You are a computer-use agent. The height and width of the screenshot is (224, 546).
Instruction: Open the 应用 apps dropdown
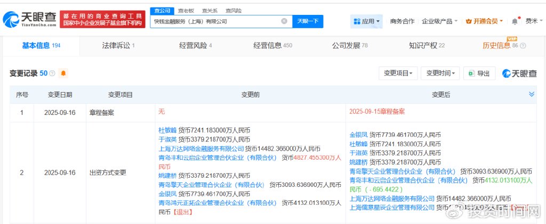click(366, 21)
